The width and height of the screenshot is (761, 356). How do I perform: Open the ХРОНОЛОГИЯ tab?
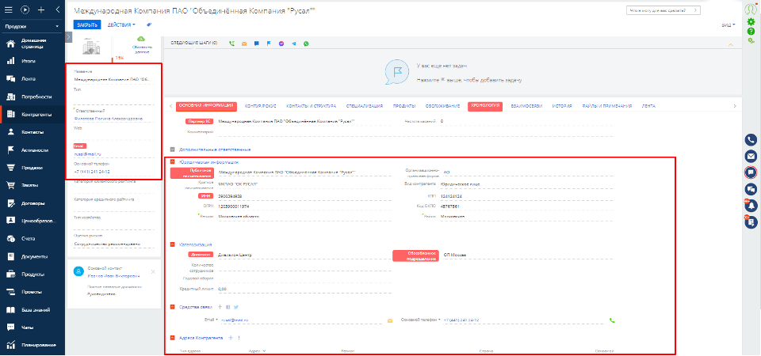click(485, 105)
